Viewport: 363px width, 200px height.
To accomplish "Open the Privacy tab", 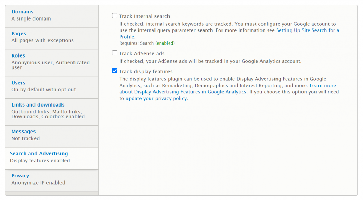I will point(20,176).
